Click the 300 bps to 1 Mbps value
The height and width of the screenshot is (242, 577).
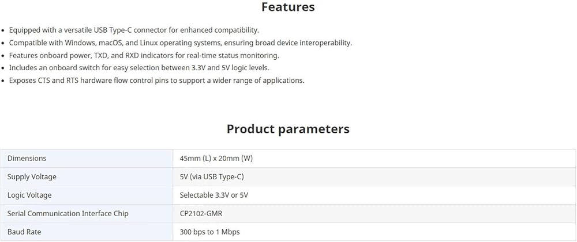(210, 232)
